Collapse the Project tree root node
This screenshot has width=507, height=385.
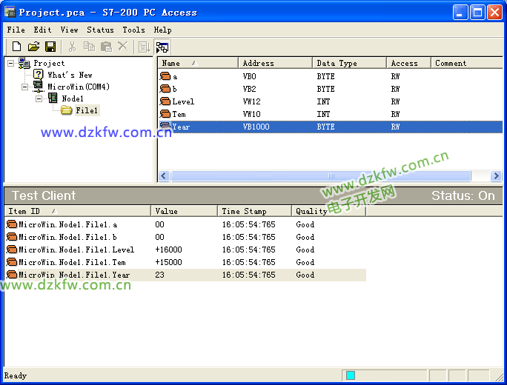(11, 64)
